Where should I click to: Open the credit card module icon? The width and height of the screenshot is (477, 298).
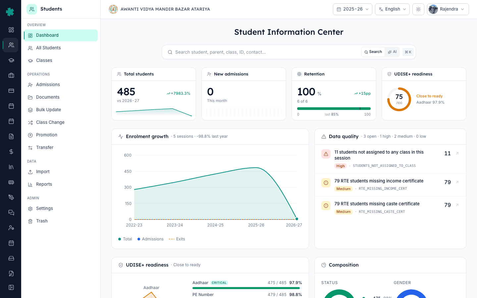coord(11,91)
